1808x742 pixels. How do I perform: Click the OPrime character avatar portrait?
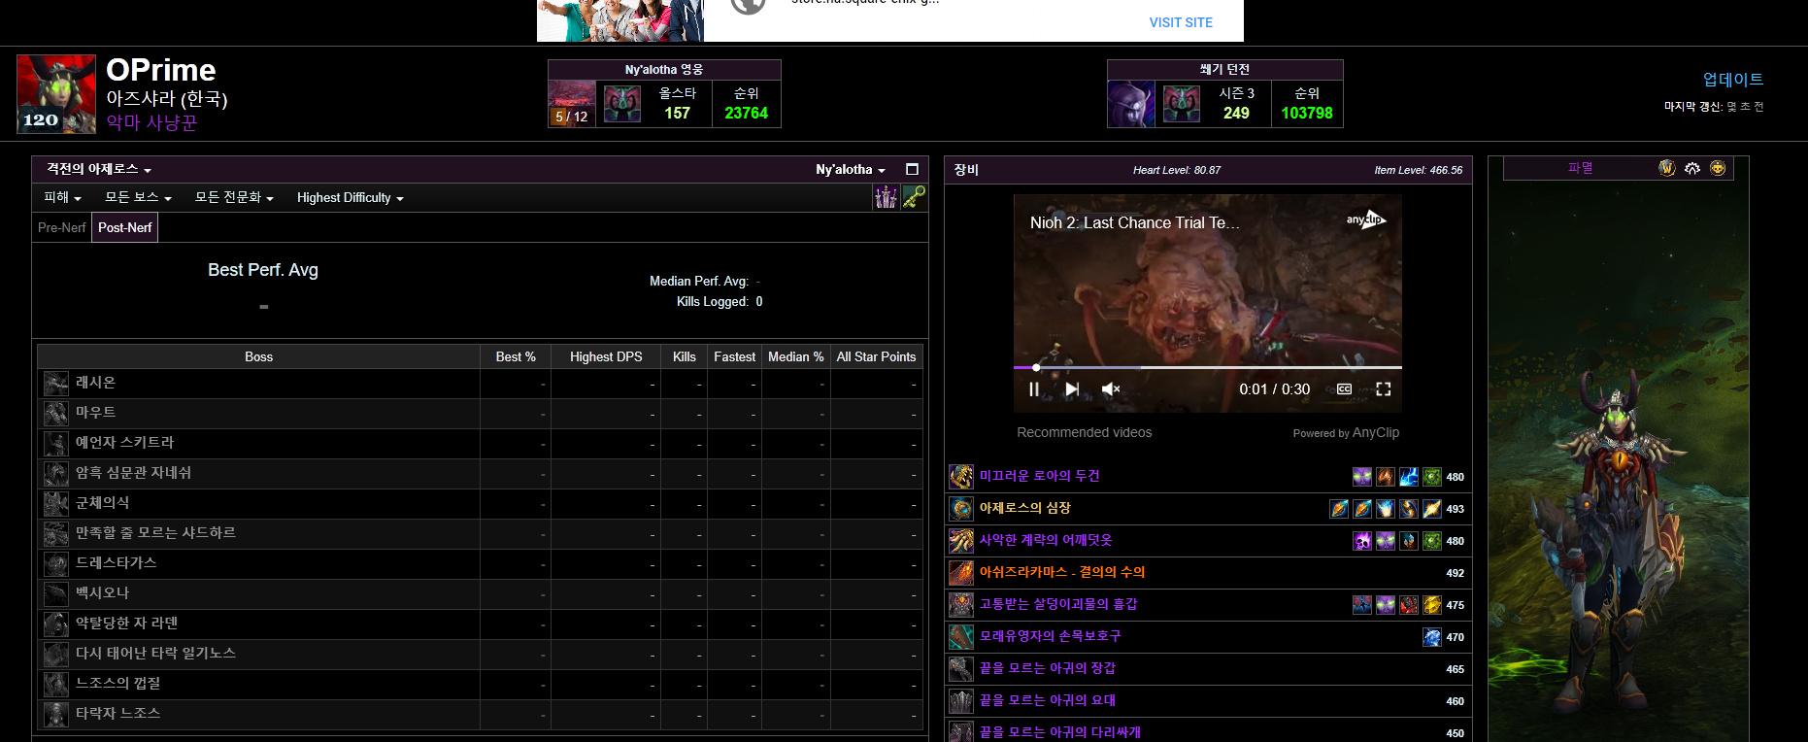pyautogui.click(x=56, y=94)
